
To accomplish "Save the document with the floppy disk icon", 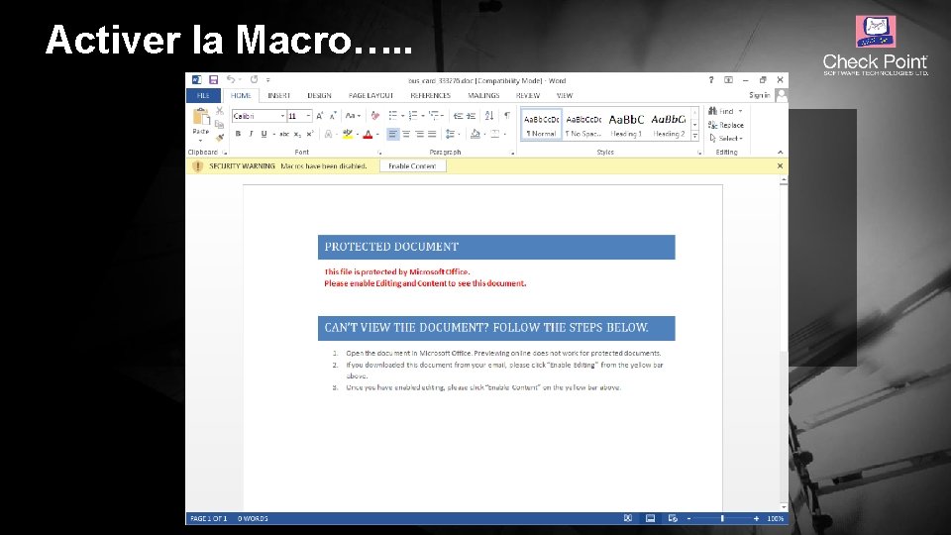I will coord(214,79).
